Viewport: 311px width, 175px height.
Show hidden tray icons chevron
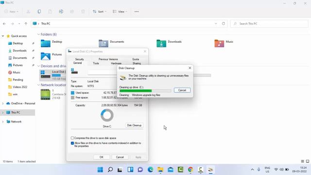point(252,170)
